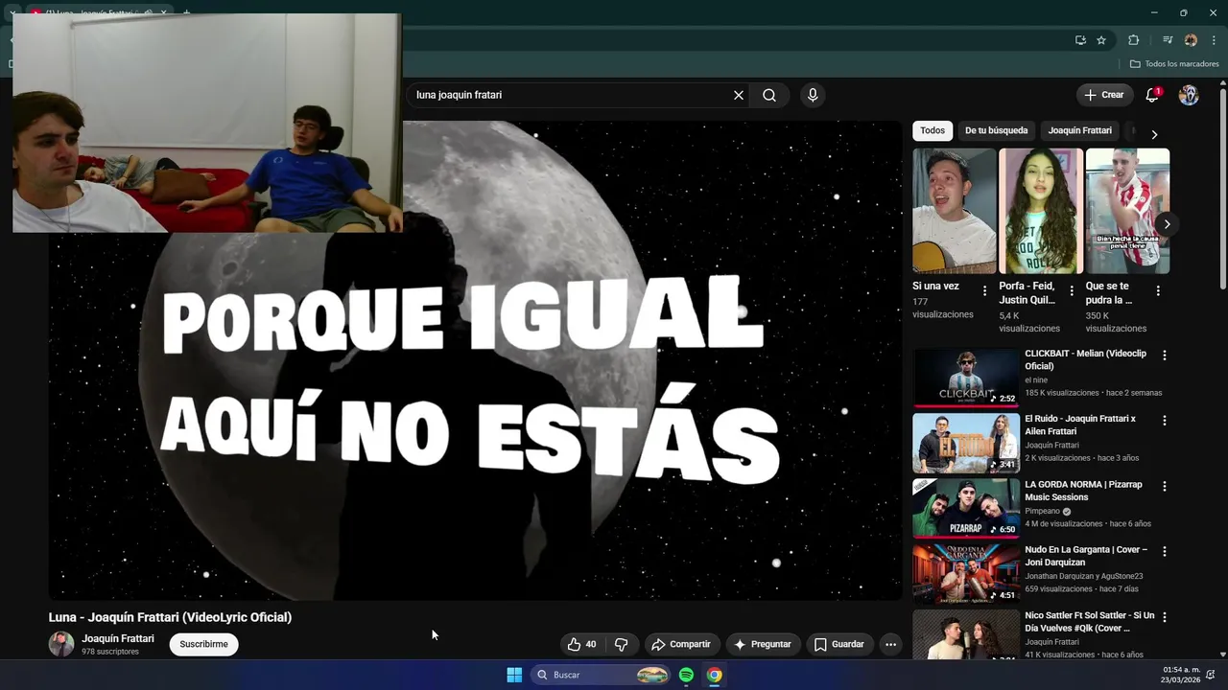Click the Compartir share button
1228x690 pixels.
pos(681,644)
